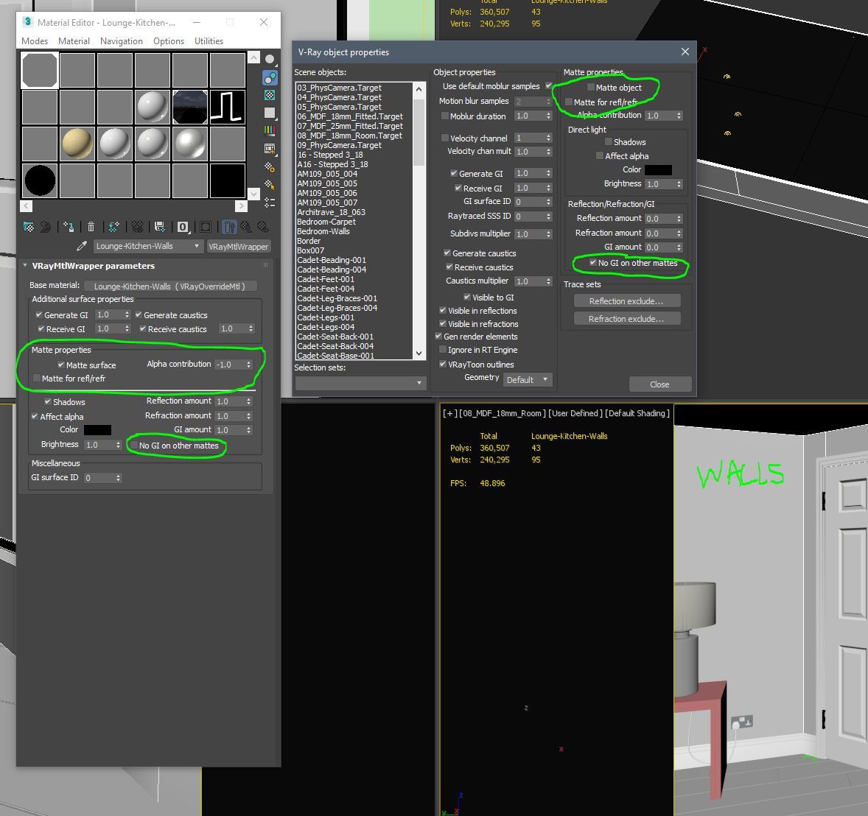Enable Matte for refl/refr in Material Editor
This screenshot has width=868, height=816.
(37, 378)
